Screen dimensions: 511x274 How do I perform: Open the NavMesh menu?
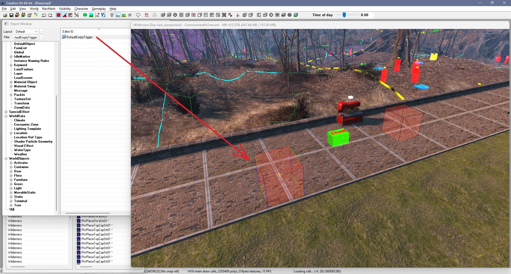click(x=49, y=9)
